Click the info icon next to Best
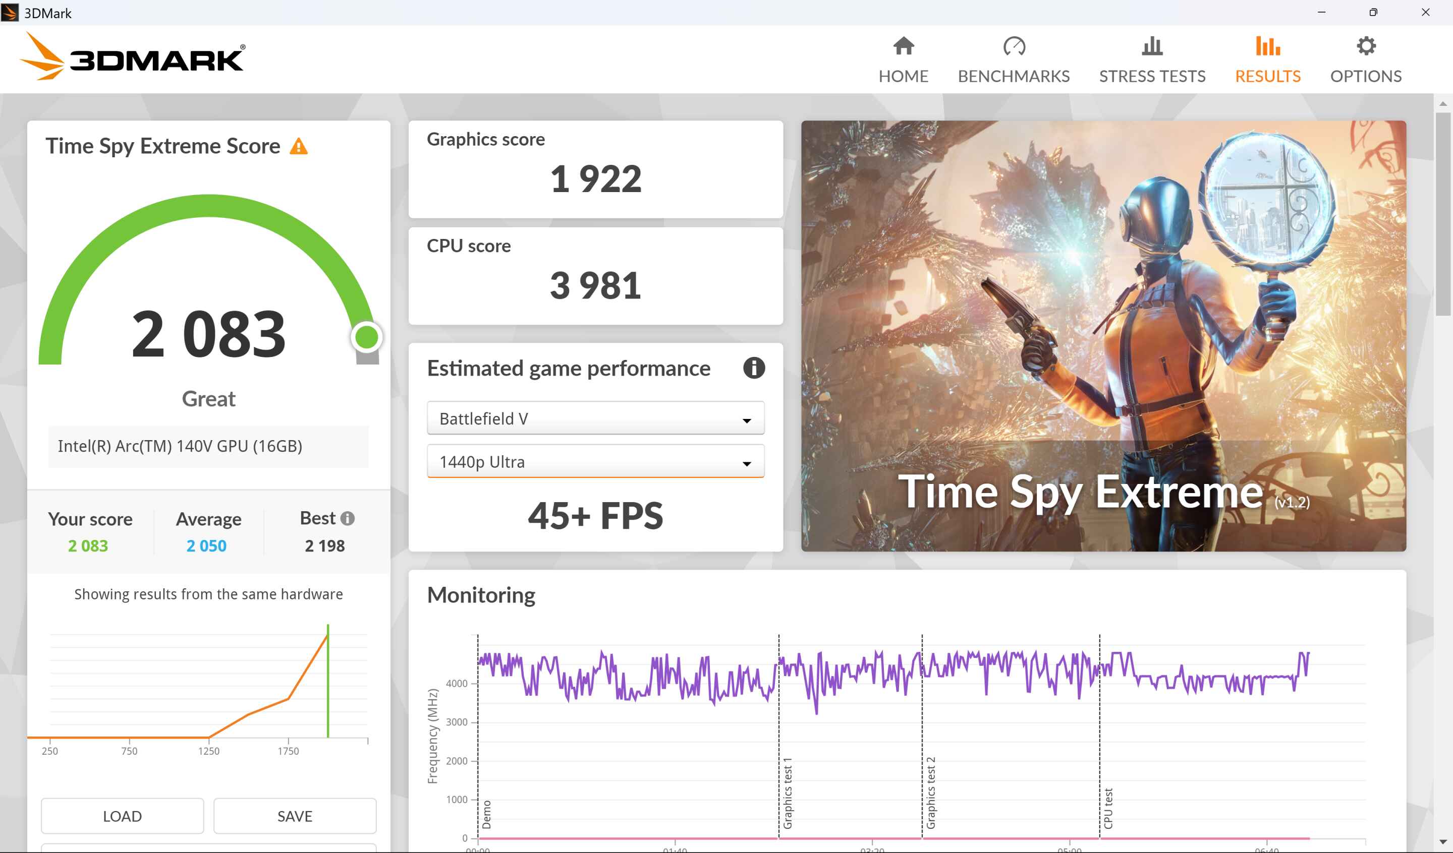Viewport: 1453px width, 853px height. (x=347, y=518)
